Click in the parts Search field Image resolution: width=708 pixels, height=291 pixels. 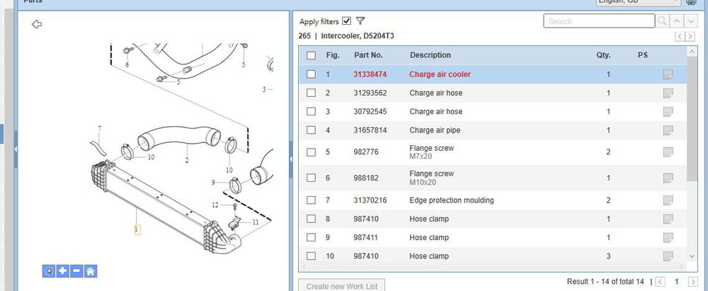click(599, 21)
